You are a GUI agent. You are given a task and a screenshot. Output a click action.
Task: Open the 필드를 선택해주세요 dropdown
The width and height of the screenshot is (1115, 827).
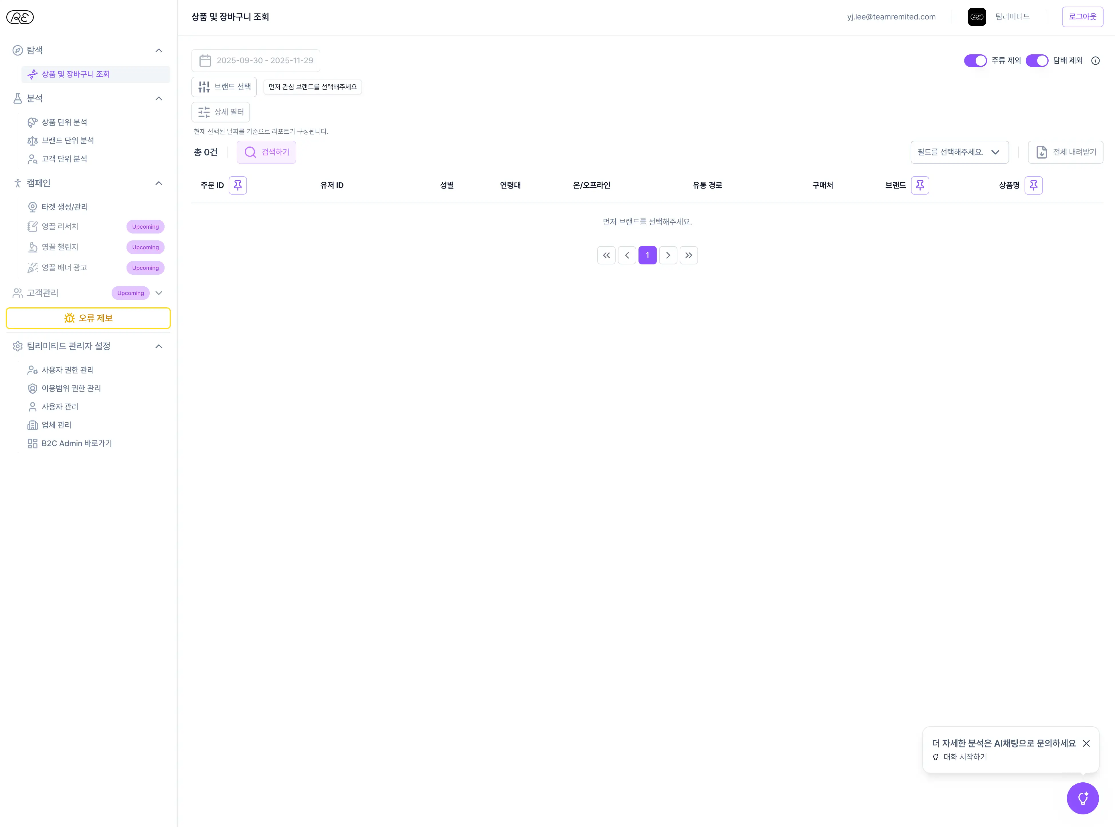click(959, 152)
